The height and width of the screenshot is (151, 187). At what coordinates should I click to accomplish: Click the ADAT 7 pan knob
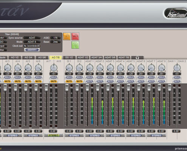pyautogui.click(x=151, y=68)
